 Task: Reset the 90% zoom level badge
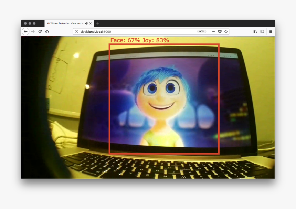pyautogui.click(x=202, y=32)
